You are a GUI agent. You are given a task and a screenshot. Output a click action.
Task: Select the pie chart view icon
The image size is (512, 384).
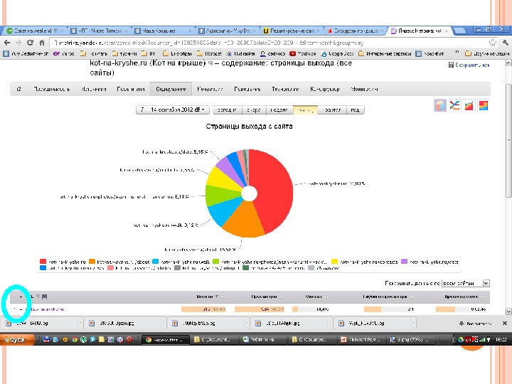click(440, 105)
